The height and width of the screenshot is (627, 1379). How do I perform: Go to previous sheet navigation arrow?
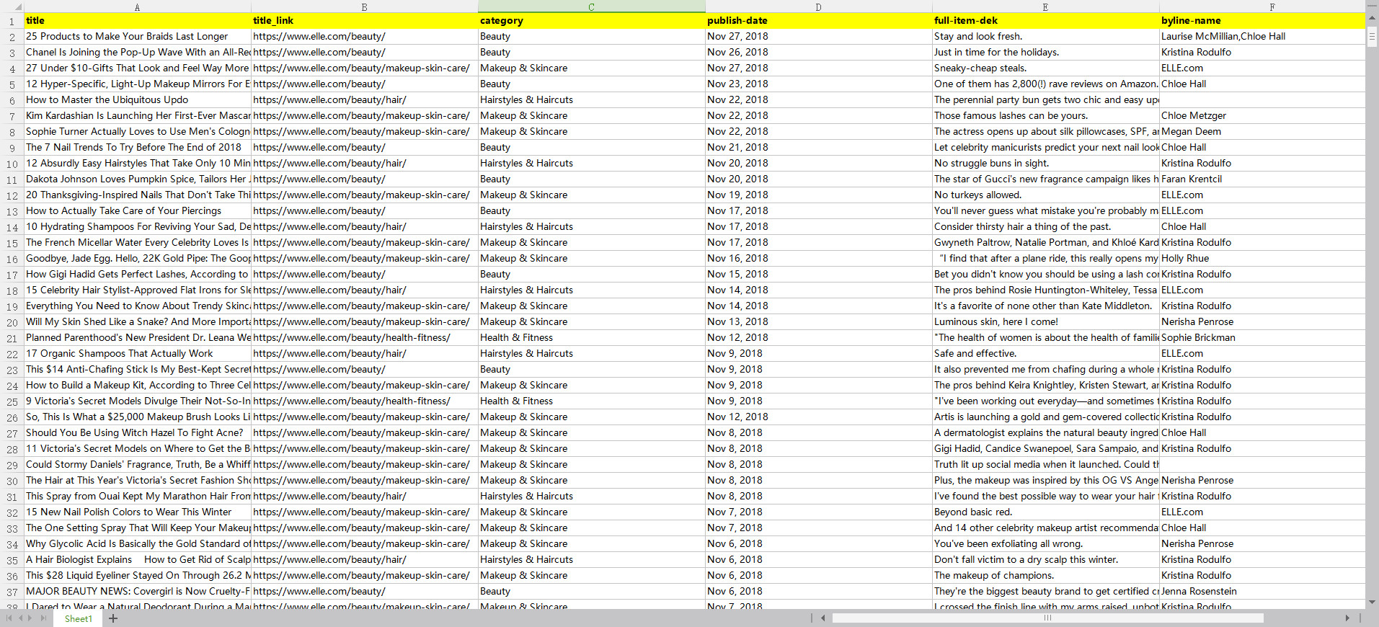point(20,618)
